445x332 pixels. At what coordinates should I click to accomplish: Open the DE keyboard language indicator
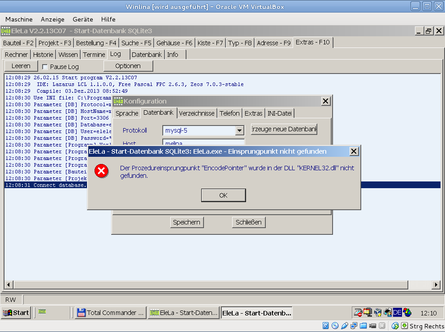[397, 312]
